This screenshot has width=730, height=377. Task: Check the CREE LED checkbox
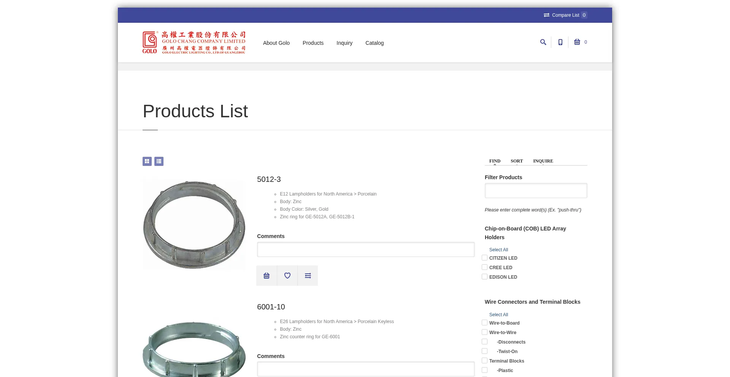[484, 267]
